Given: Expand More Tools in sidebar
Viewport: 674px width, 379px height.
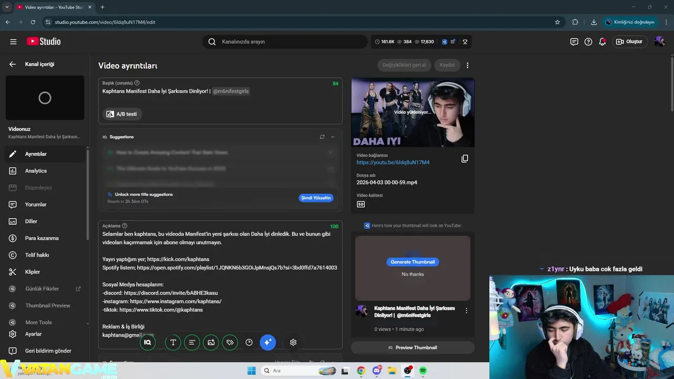Looking at the screenshot, I should pos(44,323).
